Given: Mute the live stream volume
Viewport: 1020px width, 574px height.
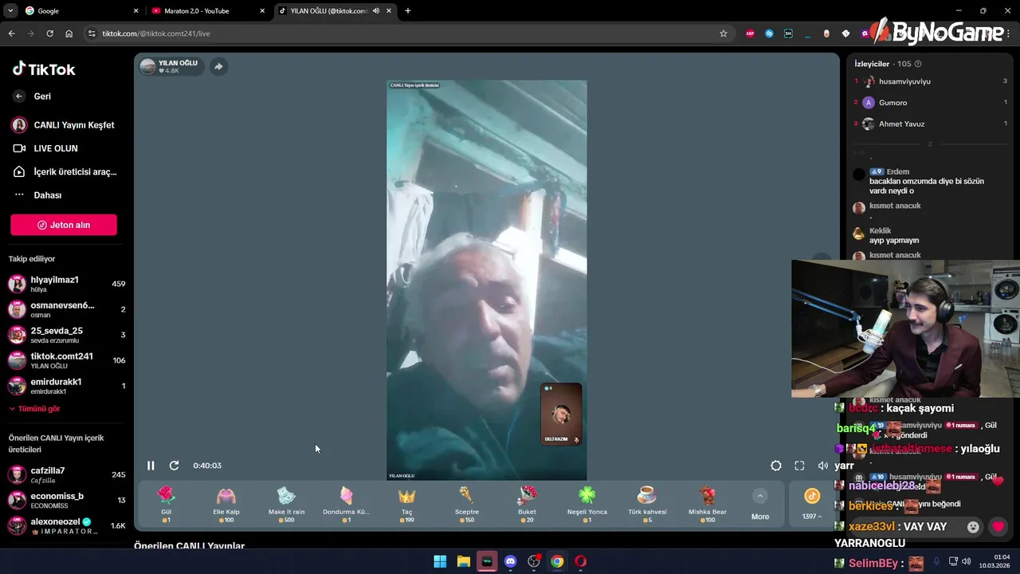Looking at the screenshot, I should (822, 466).
